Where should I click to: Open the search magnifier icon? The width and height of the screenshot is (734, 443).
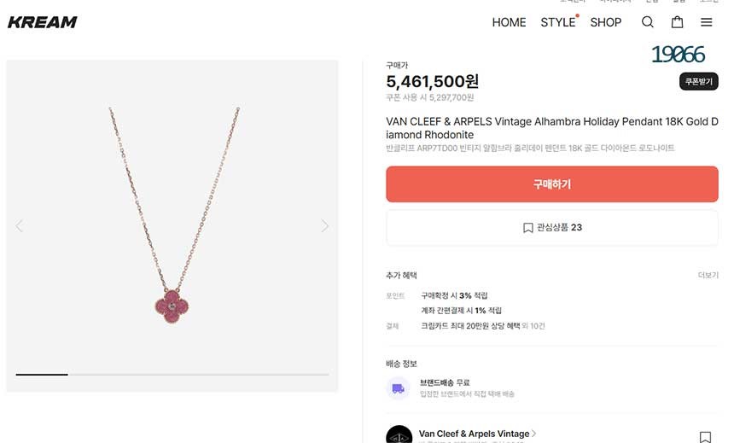tap(648, 22)
